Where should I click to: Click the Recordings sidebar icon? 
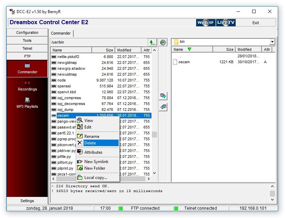[x=27, y=83]
